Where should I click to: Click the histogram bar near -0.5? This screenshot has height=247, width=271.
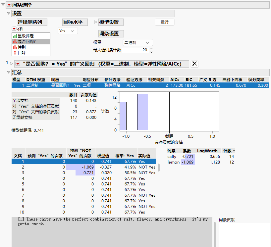click(142, 112)
